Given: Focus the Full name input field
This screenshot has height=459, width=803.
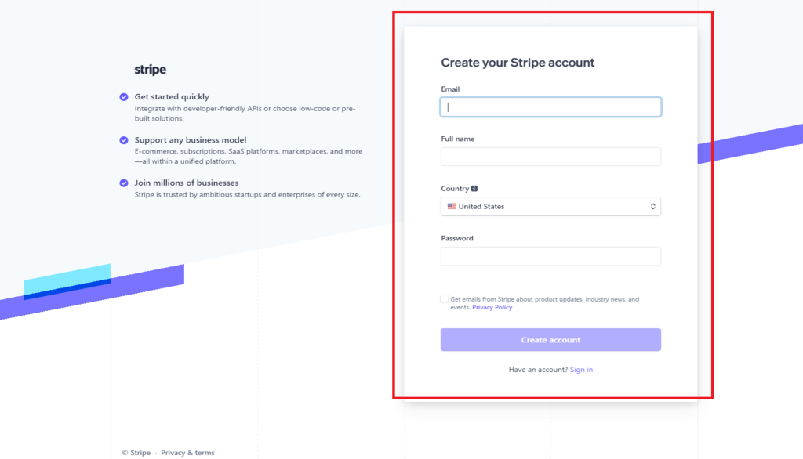Looking at the screenshot, I should point(550,157).
